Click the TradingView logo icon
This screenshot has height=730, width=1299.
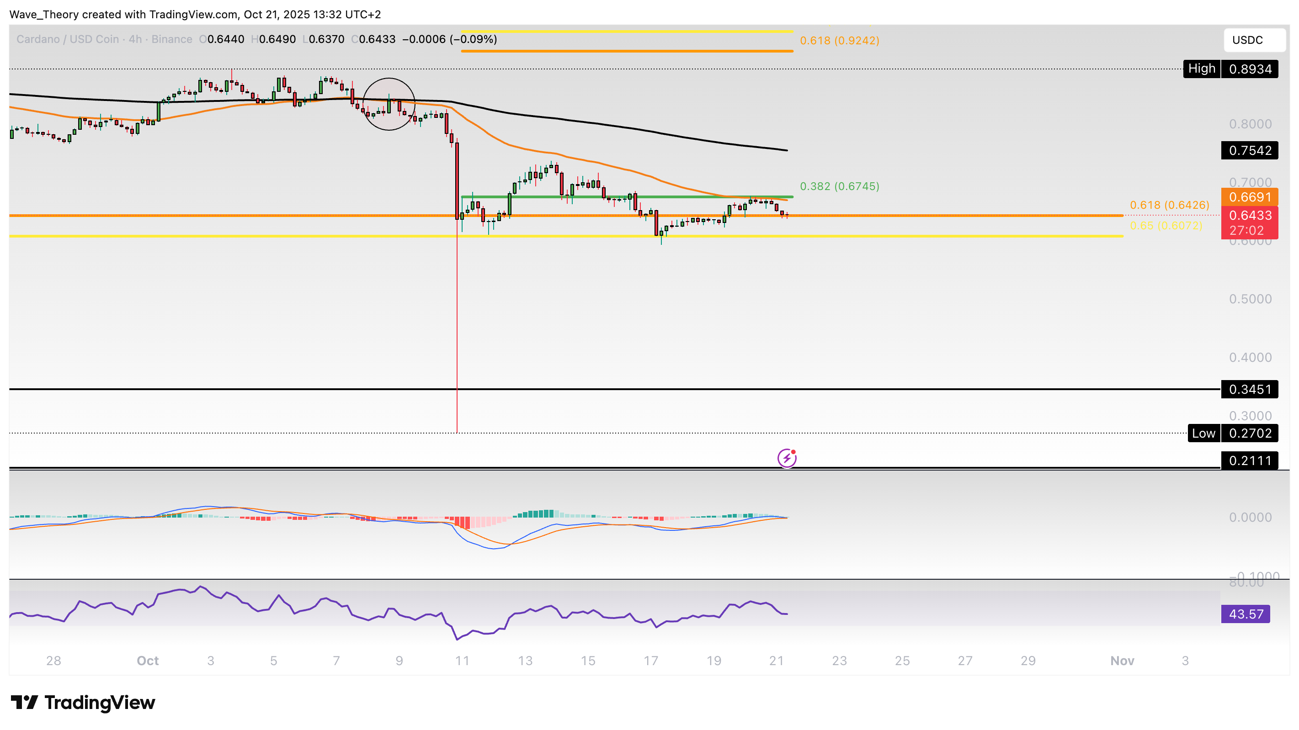24,702
